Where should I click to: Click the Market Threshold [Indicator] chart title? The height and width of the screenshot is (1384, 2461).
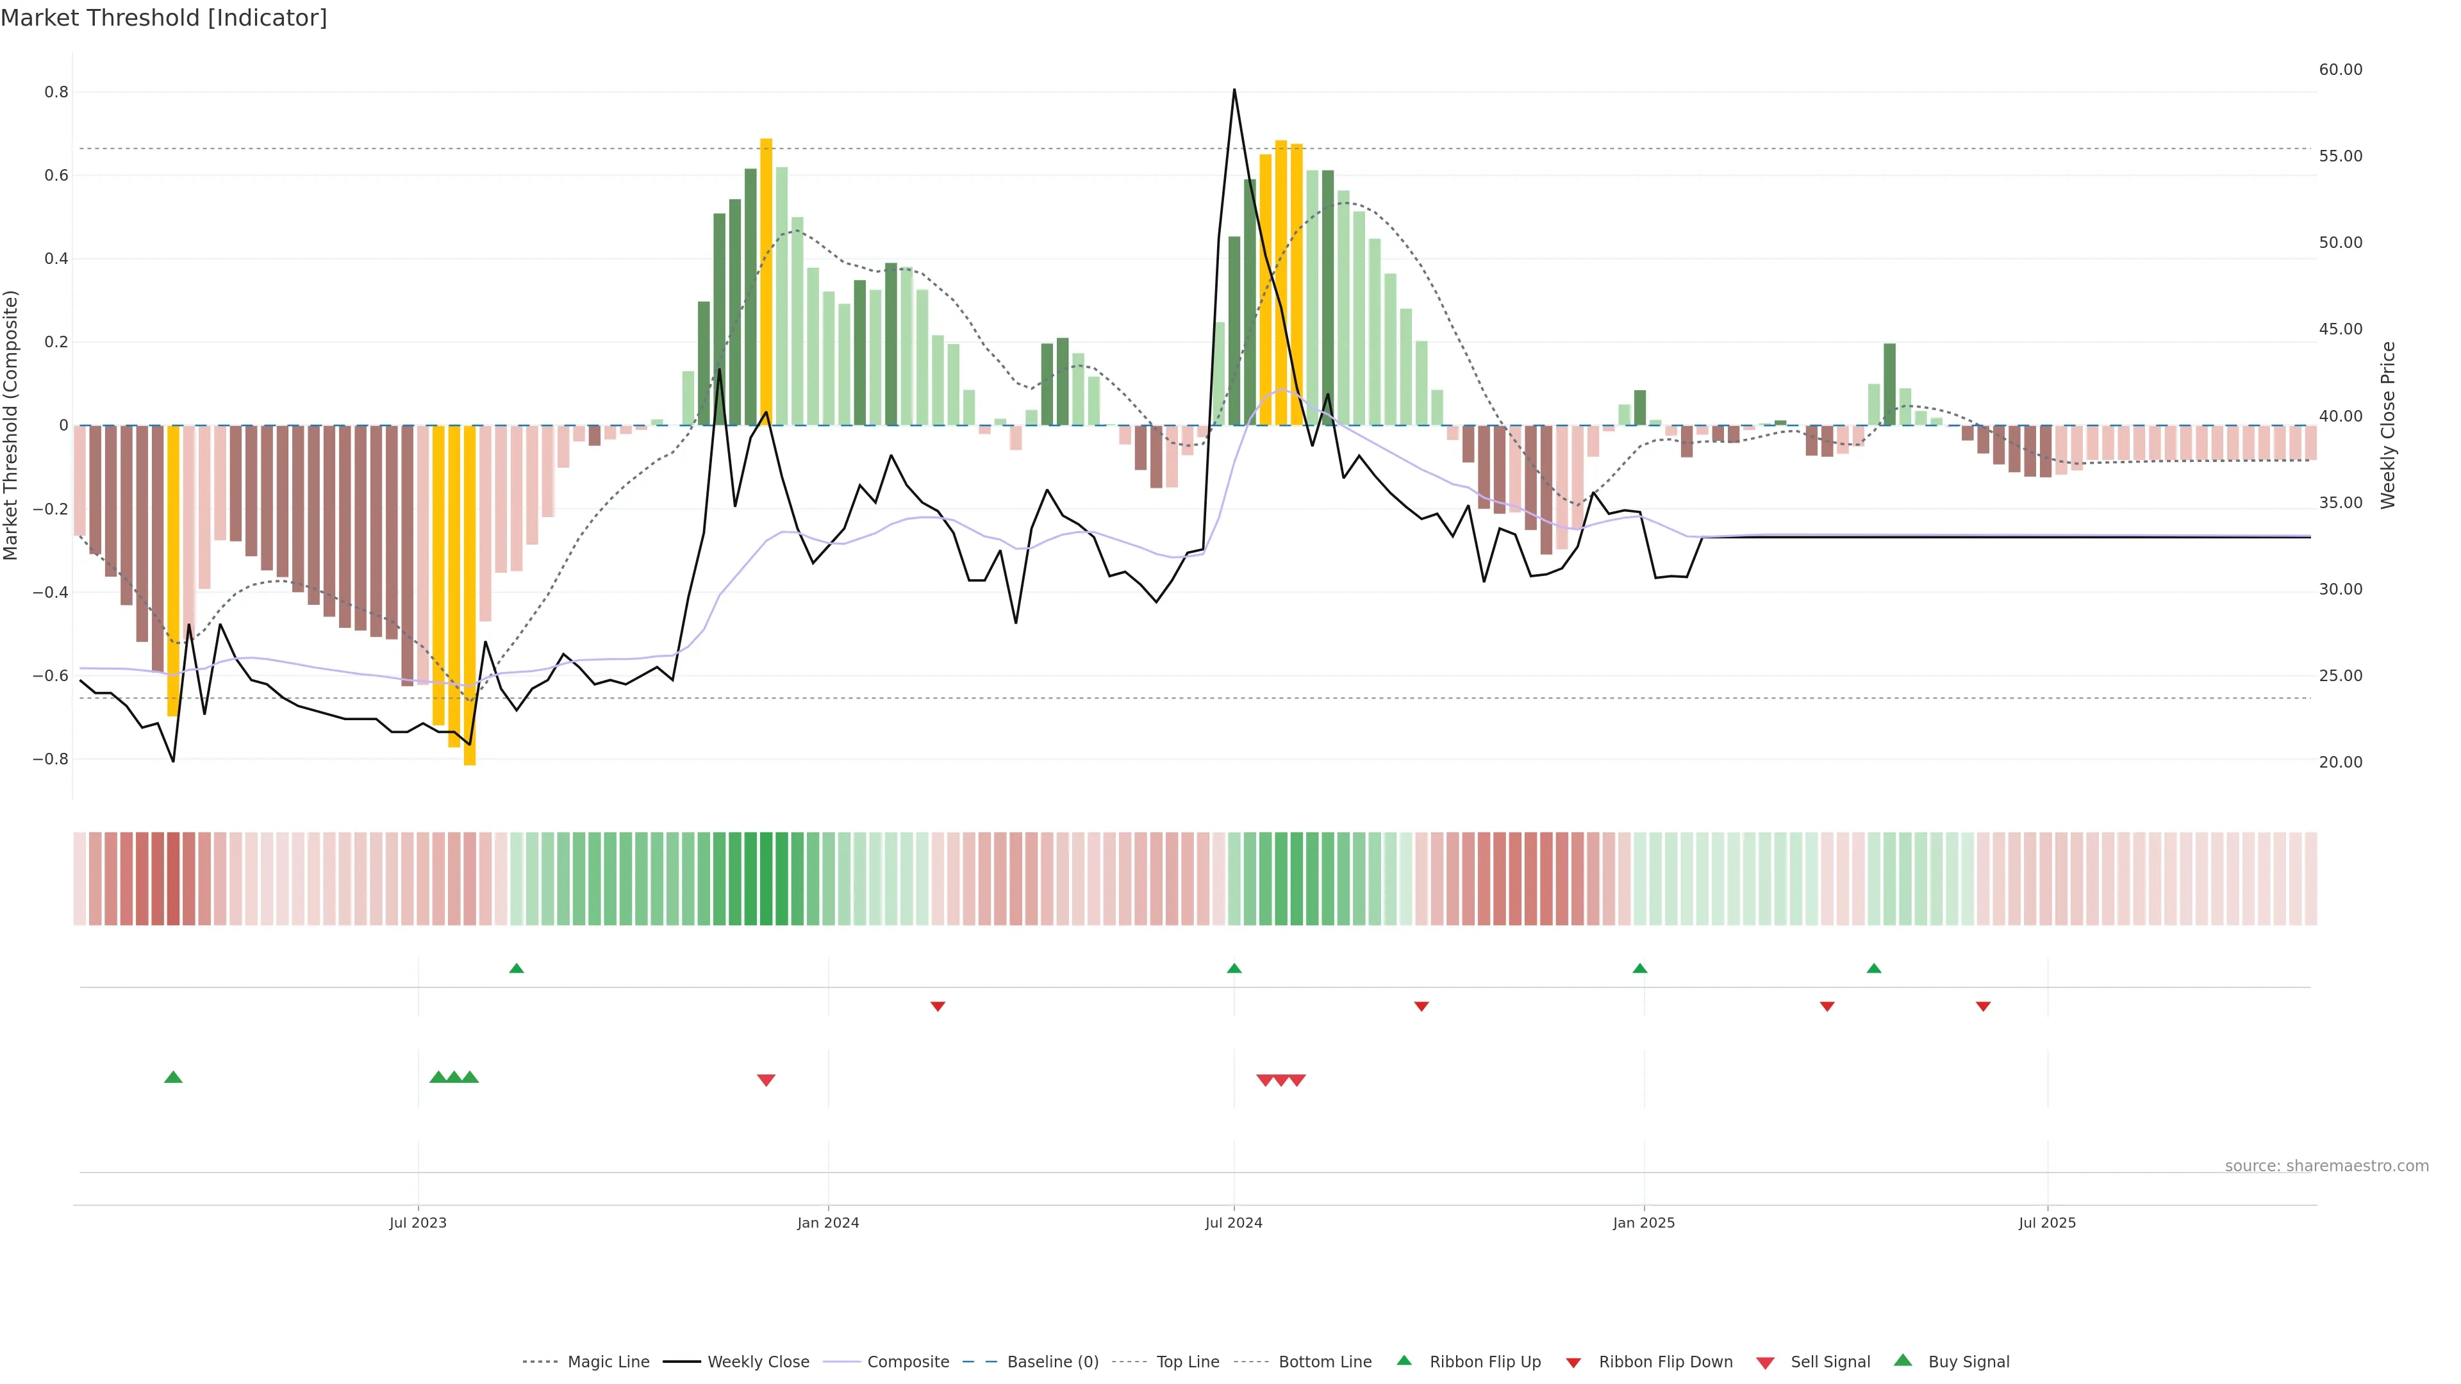(x=163, y=18)
